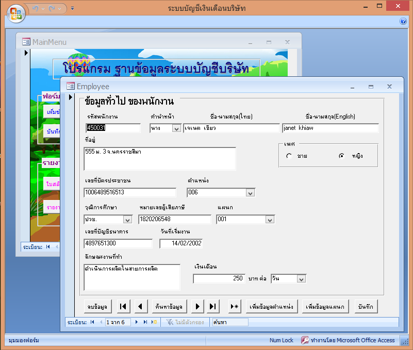Click the ลบข้อมูล delete button
This screenshot has height=350, width=413.
click(97, 306)
